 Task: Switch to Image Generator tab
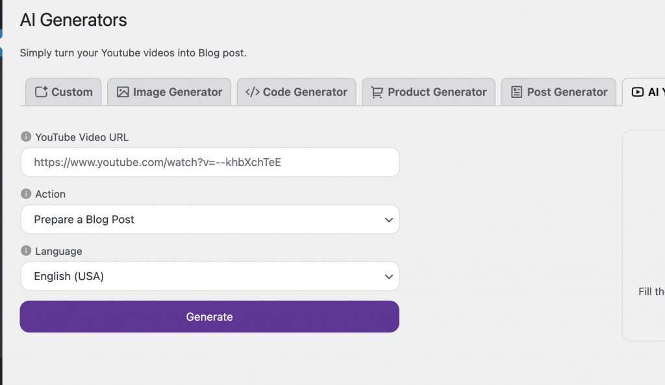coord(169,92)
